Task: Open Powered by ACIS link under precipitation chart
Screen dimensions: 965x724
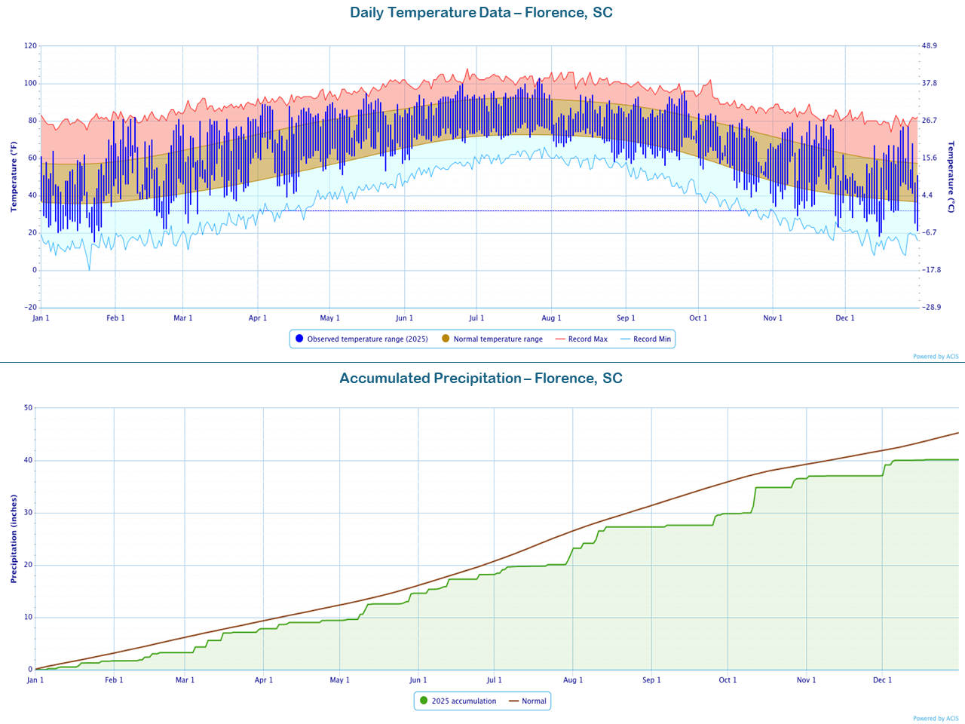Action: [935, 719]
